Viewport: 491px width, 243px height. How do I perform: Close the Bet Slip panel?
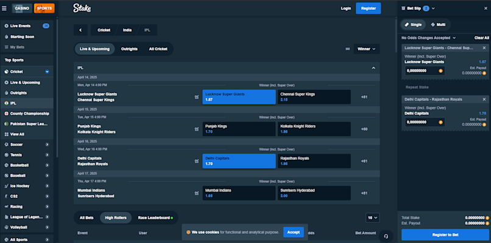pos(486,9)
